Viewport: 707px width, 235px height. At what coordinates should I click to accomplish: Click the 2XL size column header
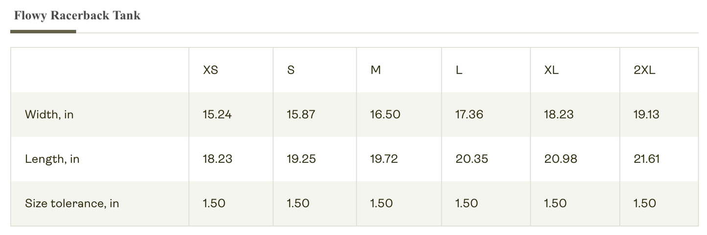pyautogui.click(x=644, y=70)
